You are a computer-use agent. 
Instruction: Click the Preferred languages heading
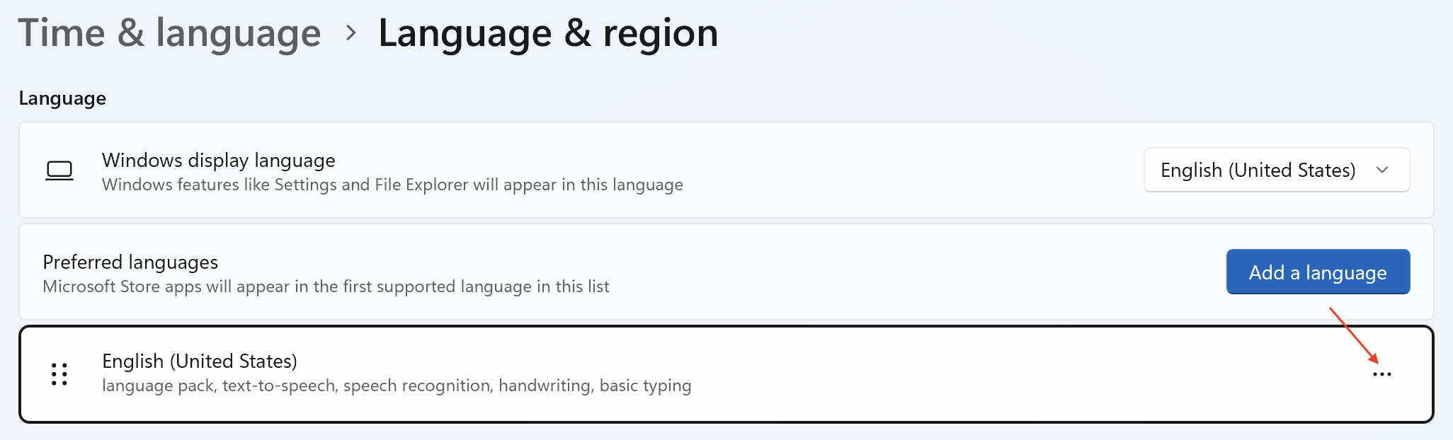pyautogui.click(x=130, y=262)
